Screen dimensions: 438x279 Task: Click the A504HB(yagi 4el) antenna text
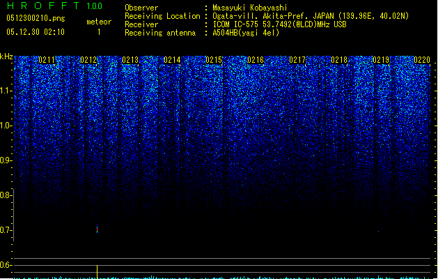point(246,33)
